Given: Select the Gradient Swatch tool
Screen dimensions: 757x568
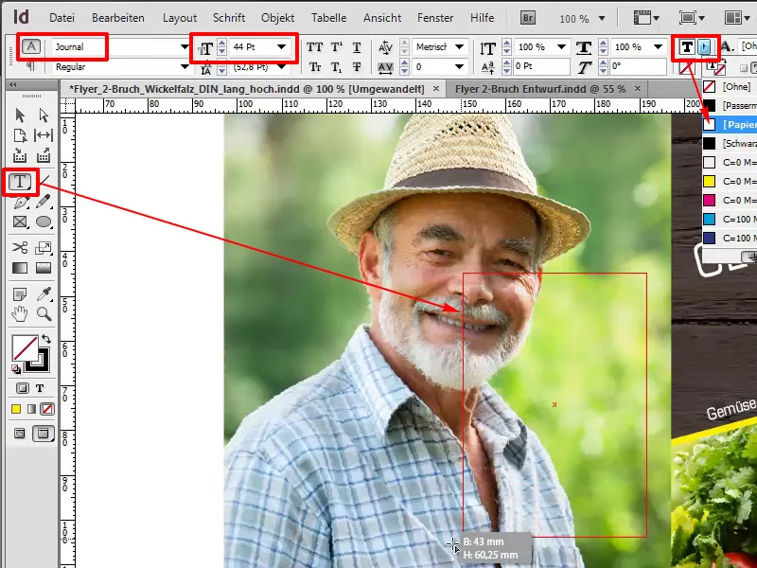Looking at the screenshot, I should tap(20, 268).
